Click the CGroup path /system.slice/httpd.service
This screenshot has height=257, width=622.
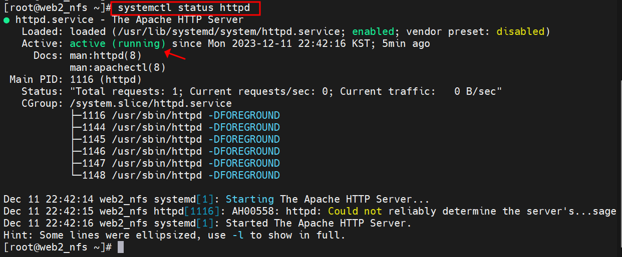coord(151,103)
